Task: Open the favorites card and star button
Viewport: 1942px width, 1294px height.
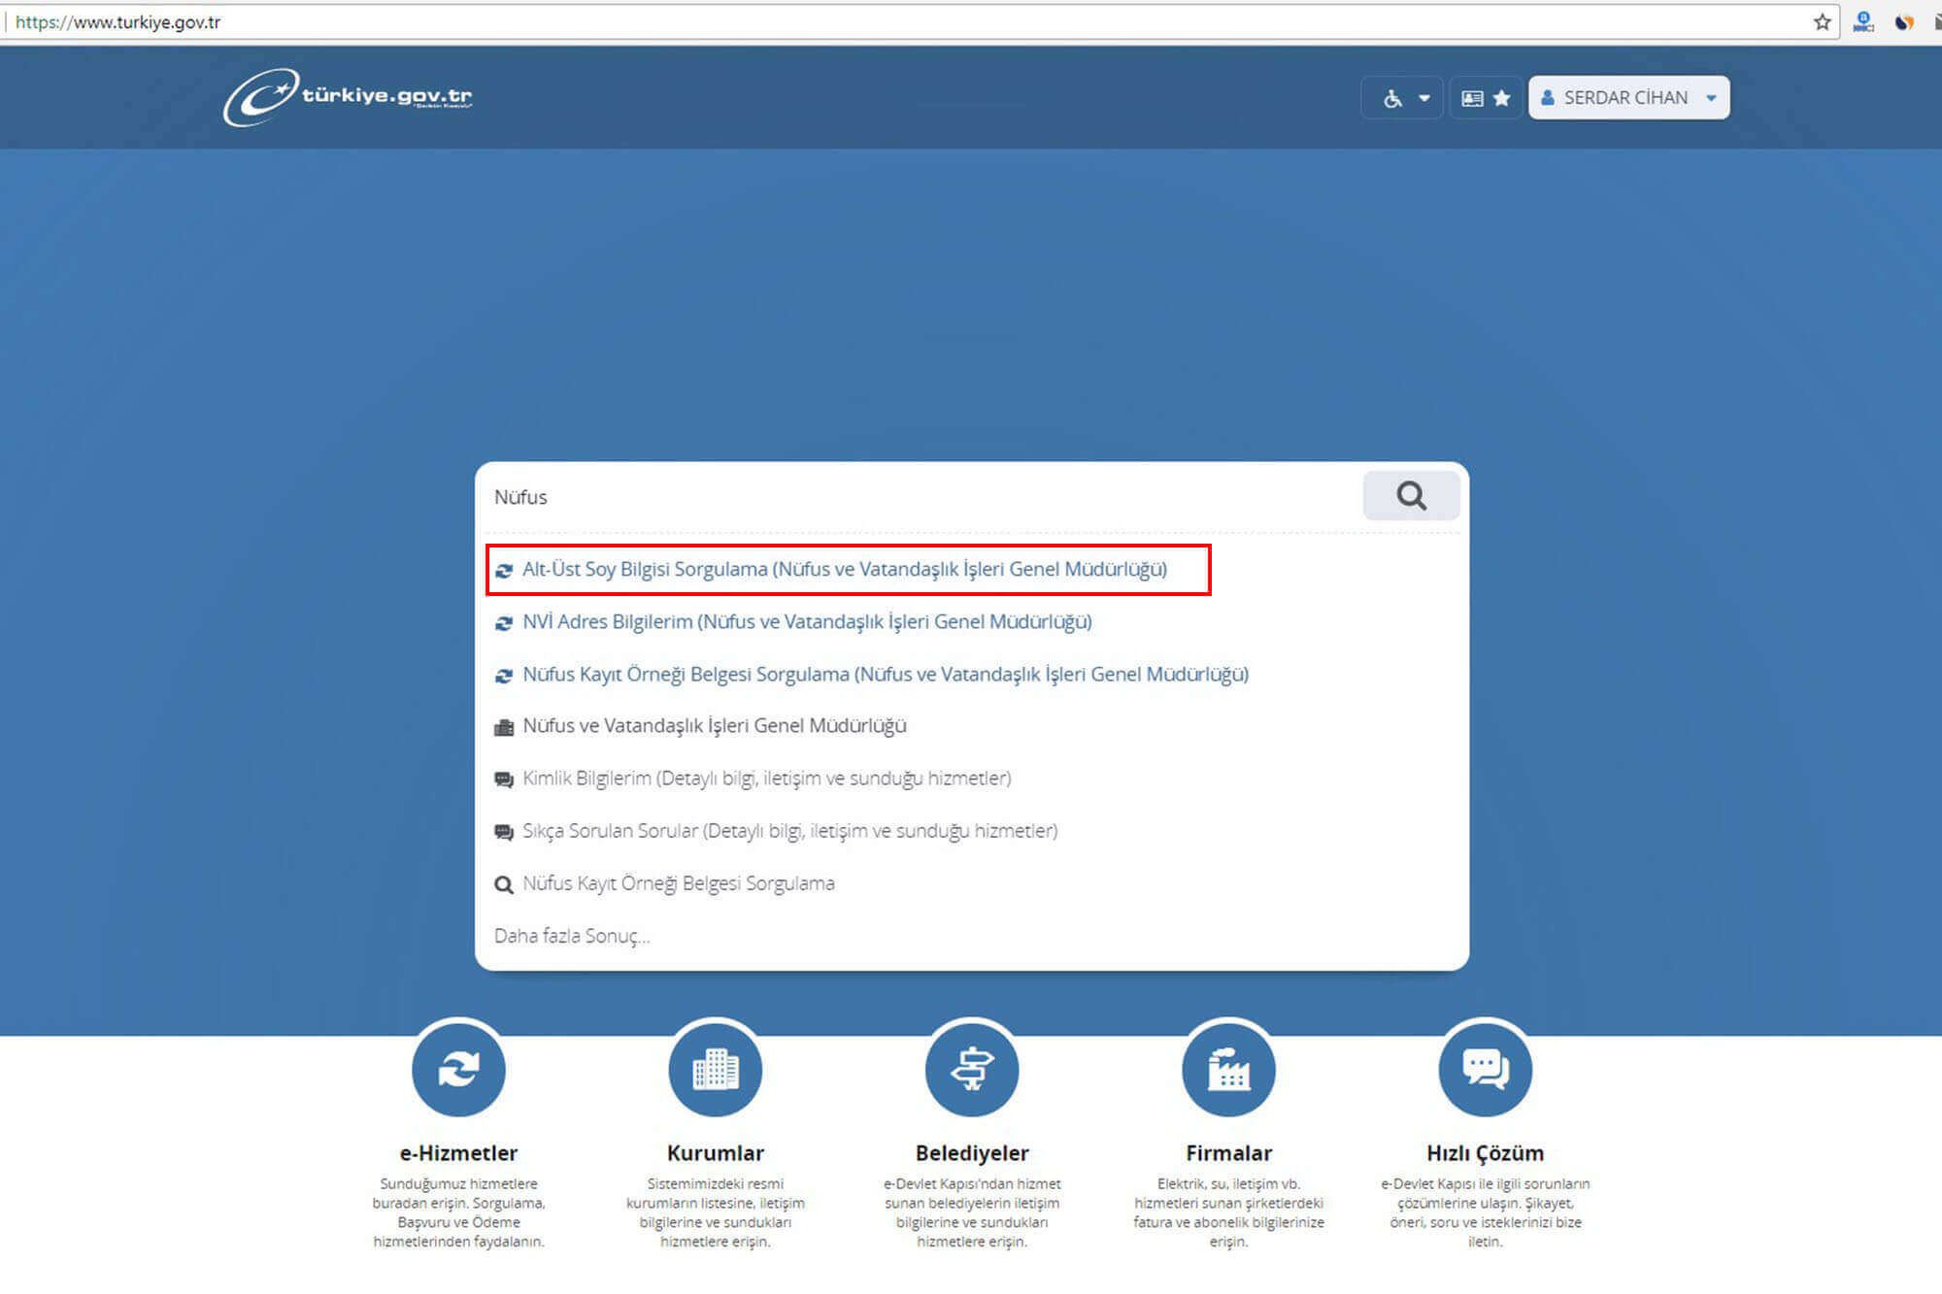Action: click(x=1486, y=98)
